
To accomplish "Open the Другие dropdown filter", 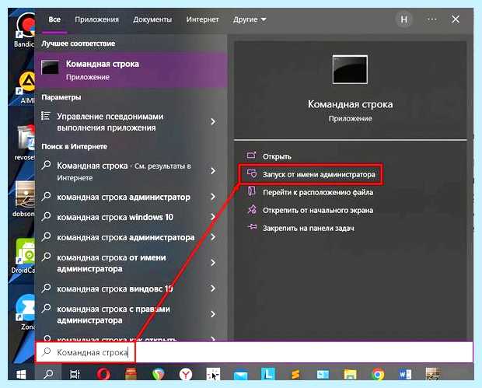I will point(250,19).
